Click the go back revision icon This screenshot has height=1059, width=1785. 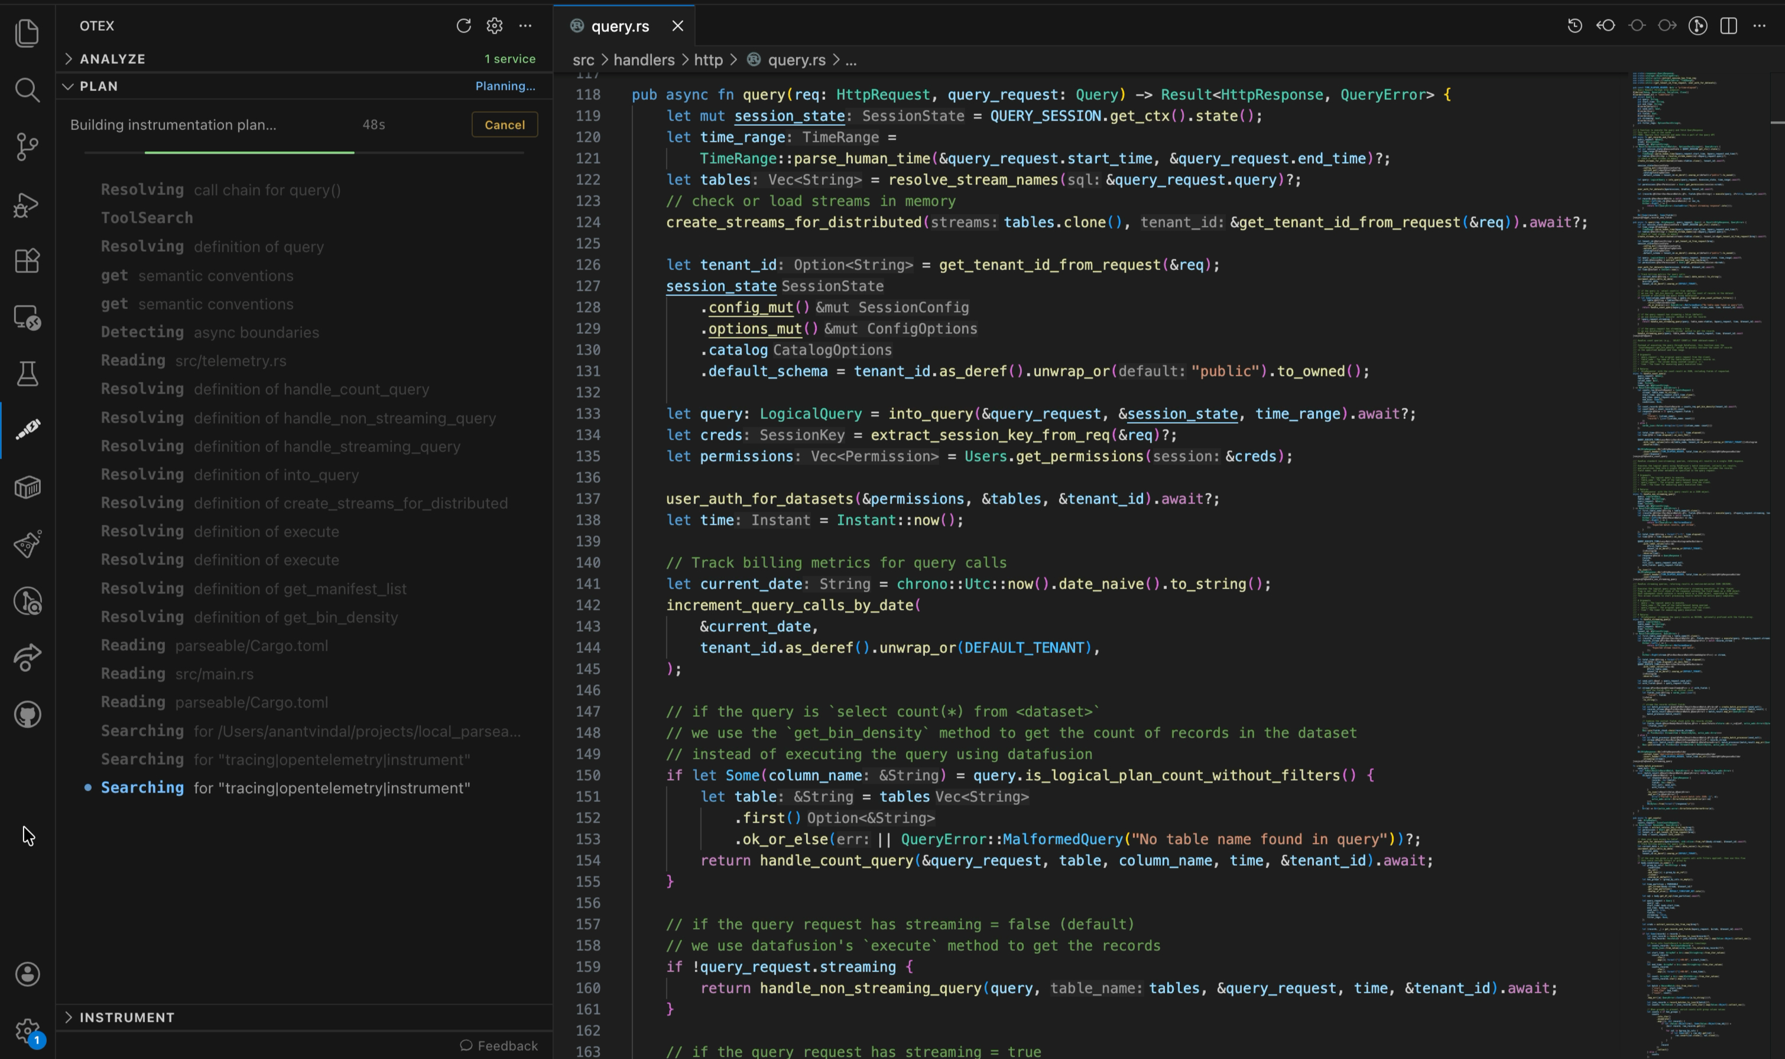pyautogui.click(x=1606, y=25)
